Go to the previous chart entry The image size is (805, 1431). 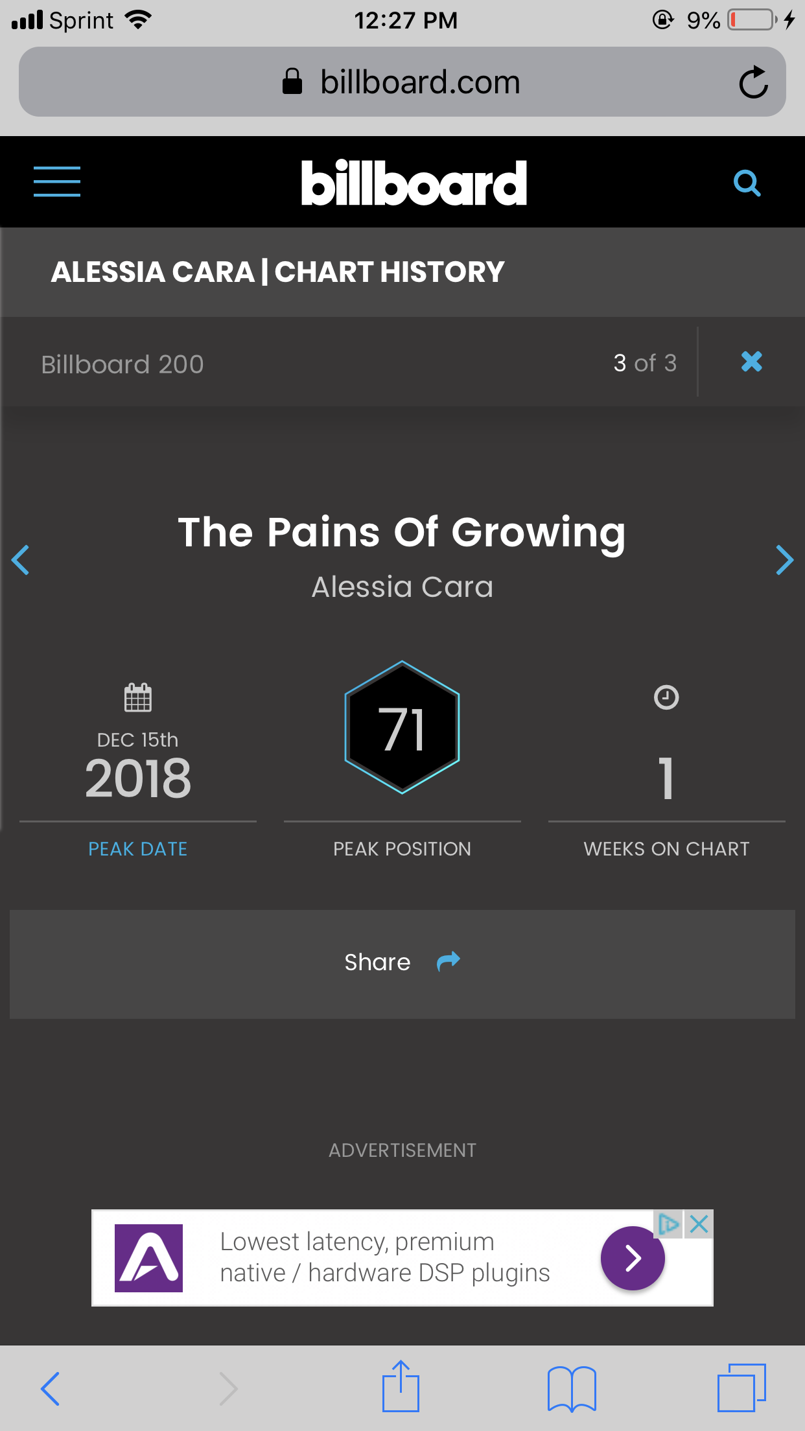click(21, 560)
